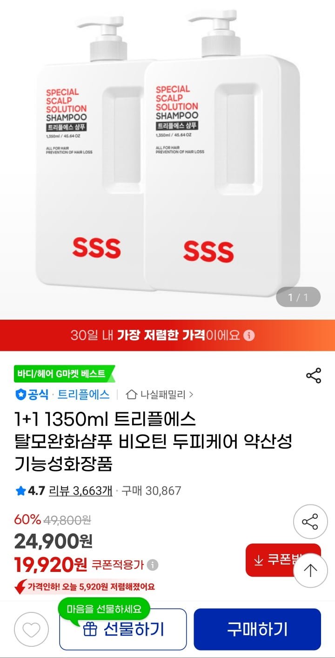Tap the blue 공식 shield badge icon
Screen dimensions: 335x658
(x=21, y=395)
